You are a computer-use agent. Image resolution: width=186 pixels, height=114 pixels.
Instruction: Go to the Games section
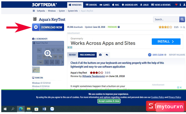[x=104, y=5]
